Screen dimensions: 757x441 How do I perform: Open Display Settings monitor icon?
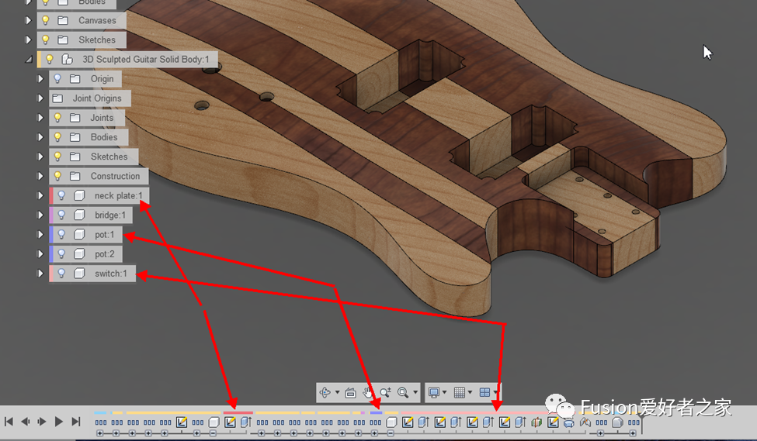tap(435, 393)
